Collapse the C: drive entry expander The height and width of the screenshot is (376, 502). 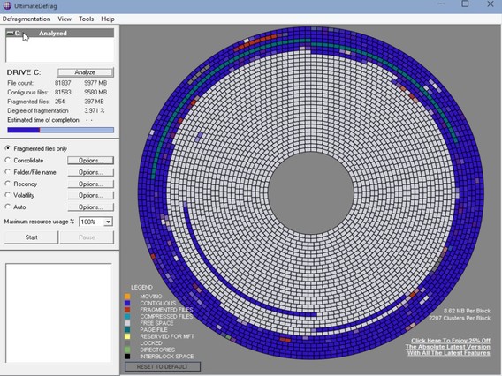click(x=10, y=33)
